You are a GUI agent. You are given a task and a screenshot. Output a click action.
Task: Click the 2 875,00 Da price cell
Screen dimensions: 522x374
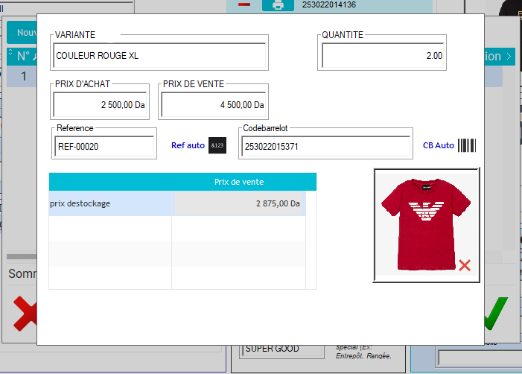pos(238,203)
